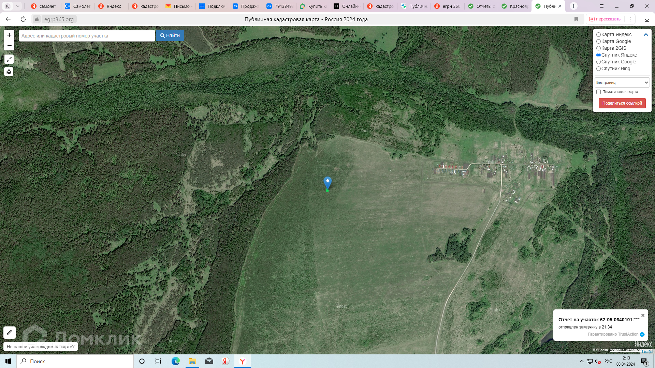Zoom out the map with minus button
This screenshot has width=655, height=368.
click(x=9, y=45)
